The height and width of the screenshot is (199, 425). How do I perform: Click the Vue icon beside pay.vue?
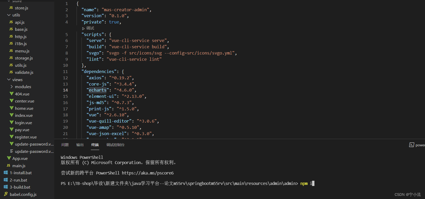[x=11, y=129]
